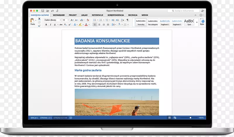Undo the last action
234x137 pixels.
click(x=52, y=11)
